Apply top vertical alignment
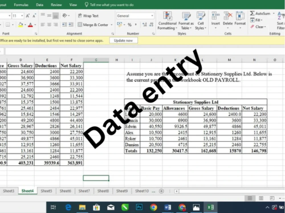Screen dimensions: 285x213 tap(43, 16)
